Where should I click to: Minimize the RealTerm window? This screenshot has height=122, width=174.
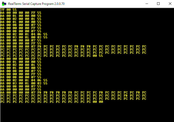tap(147, 4)
